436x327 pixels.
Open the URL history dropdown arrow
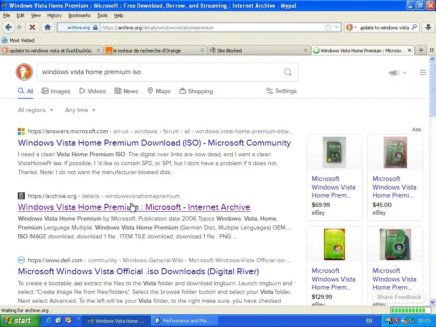(336, 27)
